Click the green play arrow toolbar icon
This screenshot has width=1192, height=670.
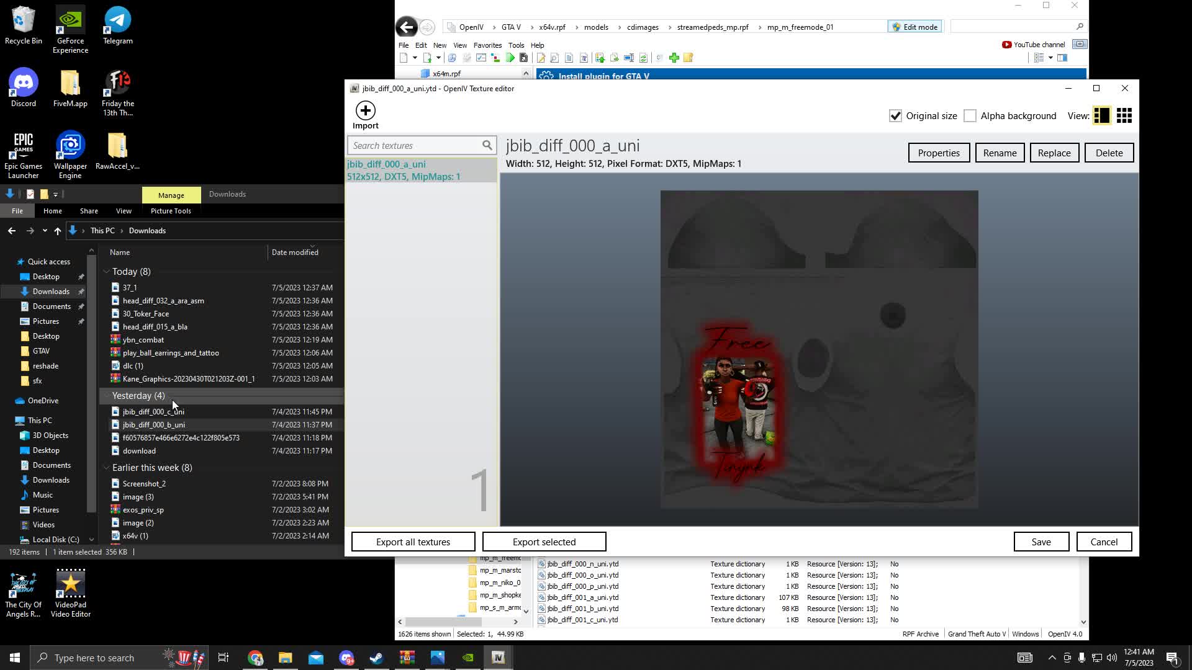tap(510, 58)
